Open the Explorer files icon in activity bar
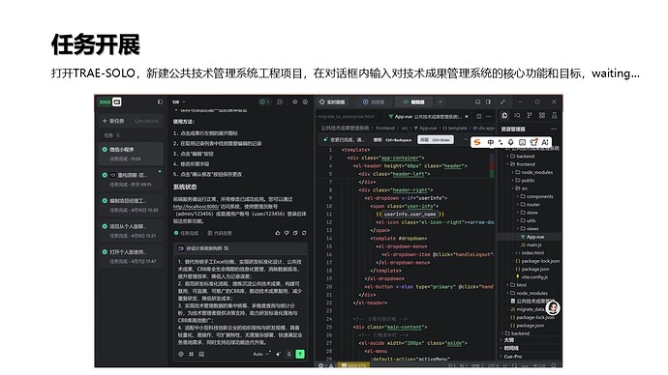This screenshot has width=668, height=375. point(504,115)
